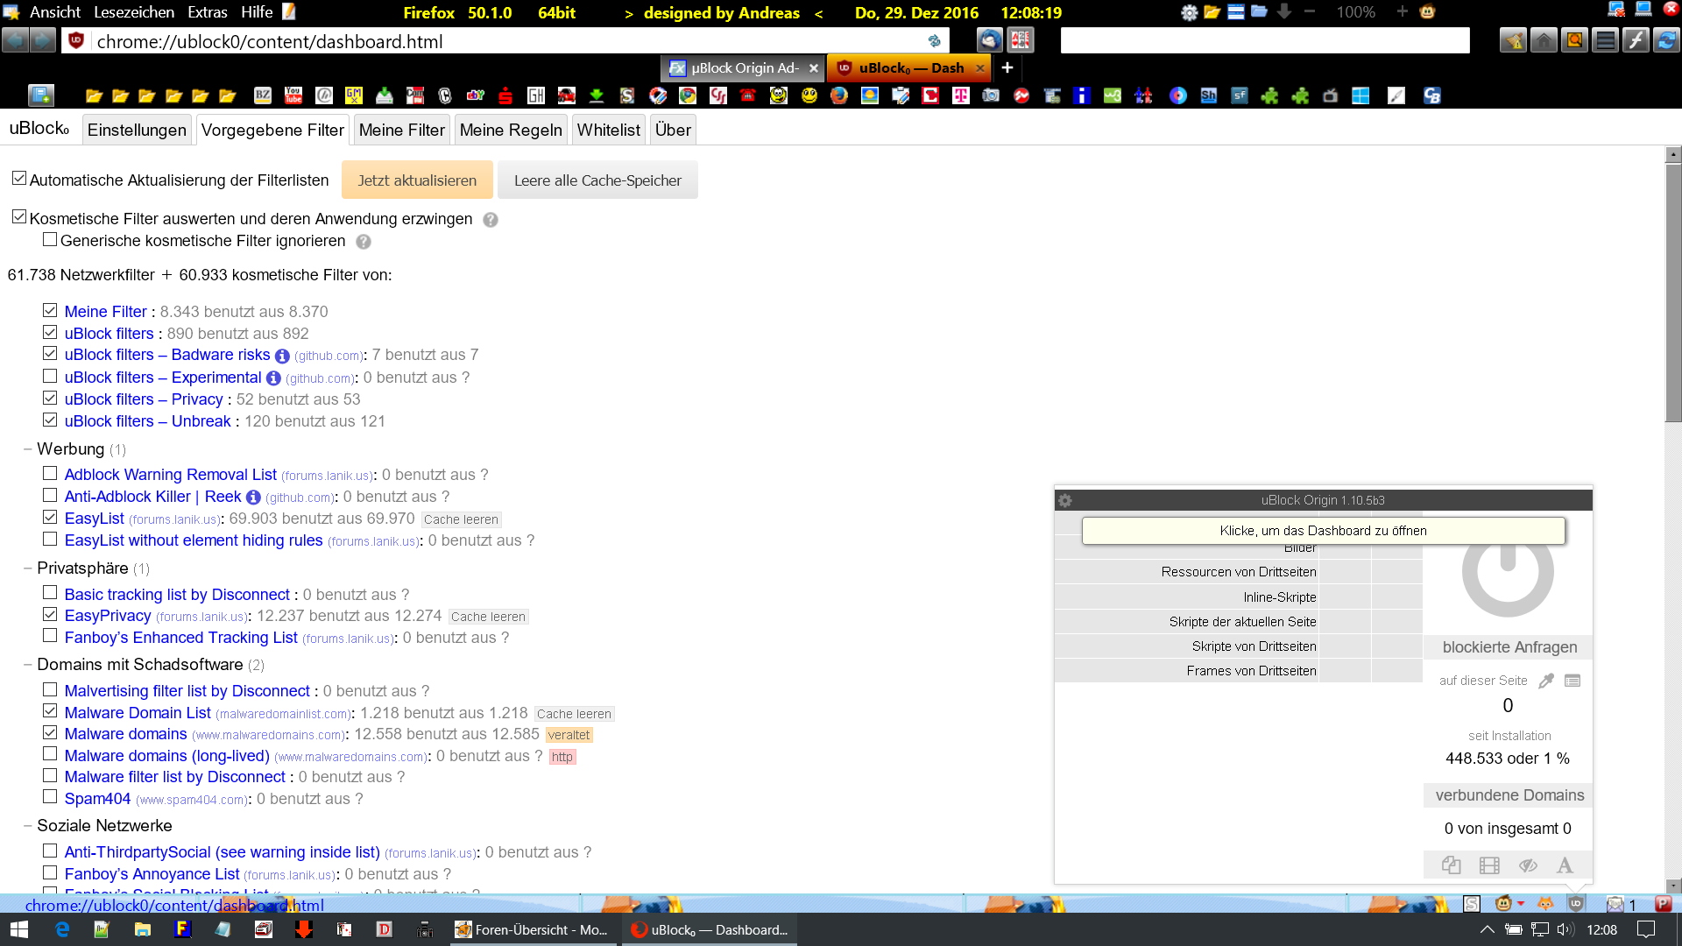This screenshot has width=1682, height=946.
Task: Collapse Domains mit Schadsoftware section
Action: click(x=28, y=665)
